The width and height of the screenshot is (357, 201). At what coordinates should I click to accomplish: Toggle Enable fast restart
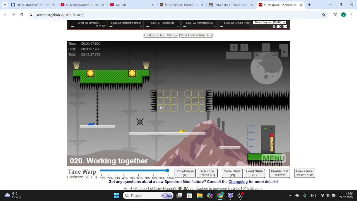pyautogui.click(x=279, y=173)
